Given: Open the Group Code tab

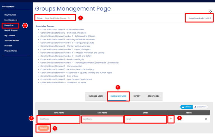Looking at the screenshot, I should click(x=153, y=96).
